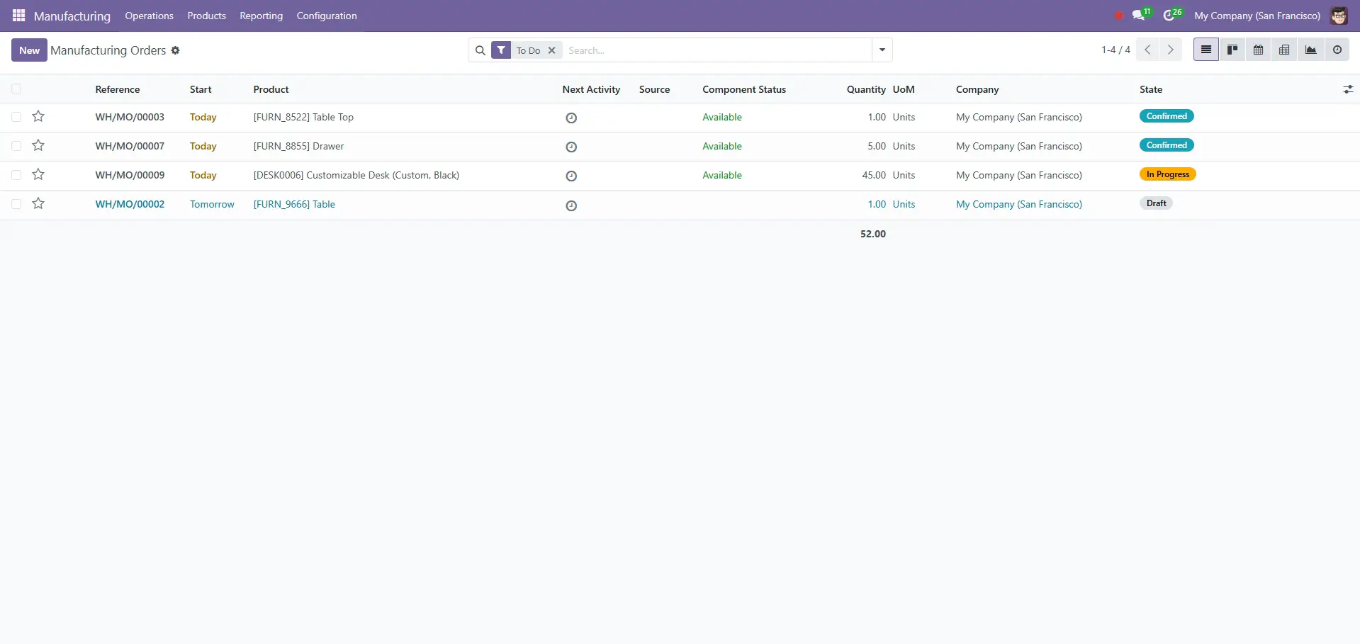Click the activity clock for WH/MO/00009
The height and width of the screenshot is (644, 1360).
571,176
